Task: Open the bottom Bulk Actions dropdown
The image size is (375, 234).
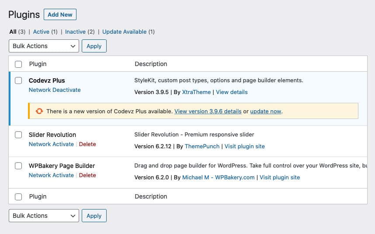Action: (x=44, y=216)
